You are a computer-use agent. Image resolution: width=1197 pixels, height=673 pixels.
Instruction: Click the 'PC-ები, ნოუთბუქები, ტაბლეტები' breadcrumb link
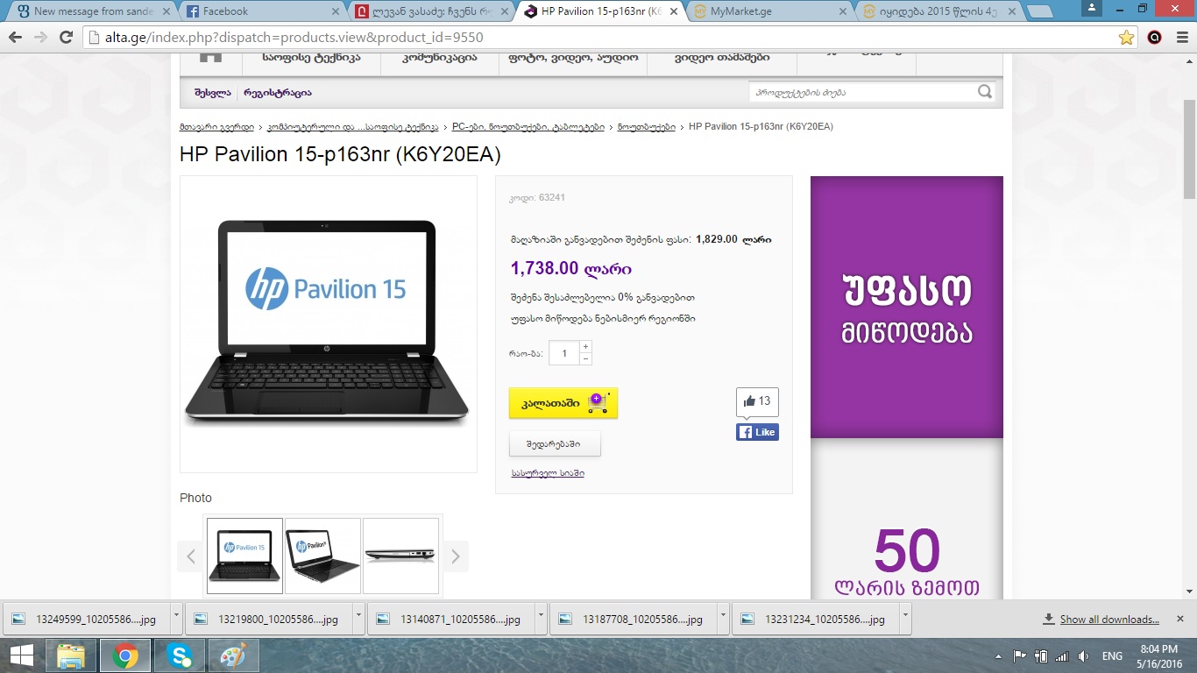(528, 127)
